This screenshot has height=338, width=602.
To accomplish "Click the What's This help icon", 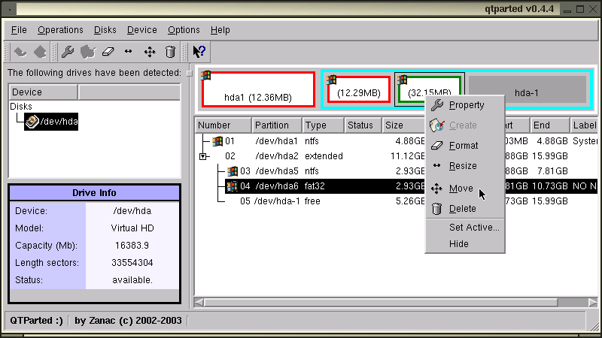I will 199,52.
